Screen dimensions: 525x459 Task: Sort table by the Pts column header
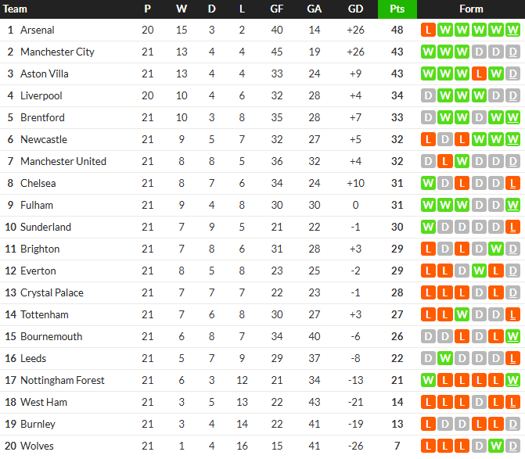tap(397, 9)
